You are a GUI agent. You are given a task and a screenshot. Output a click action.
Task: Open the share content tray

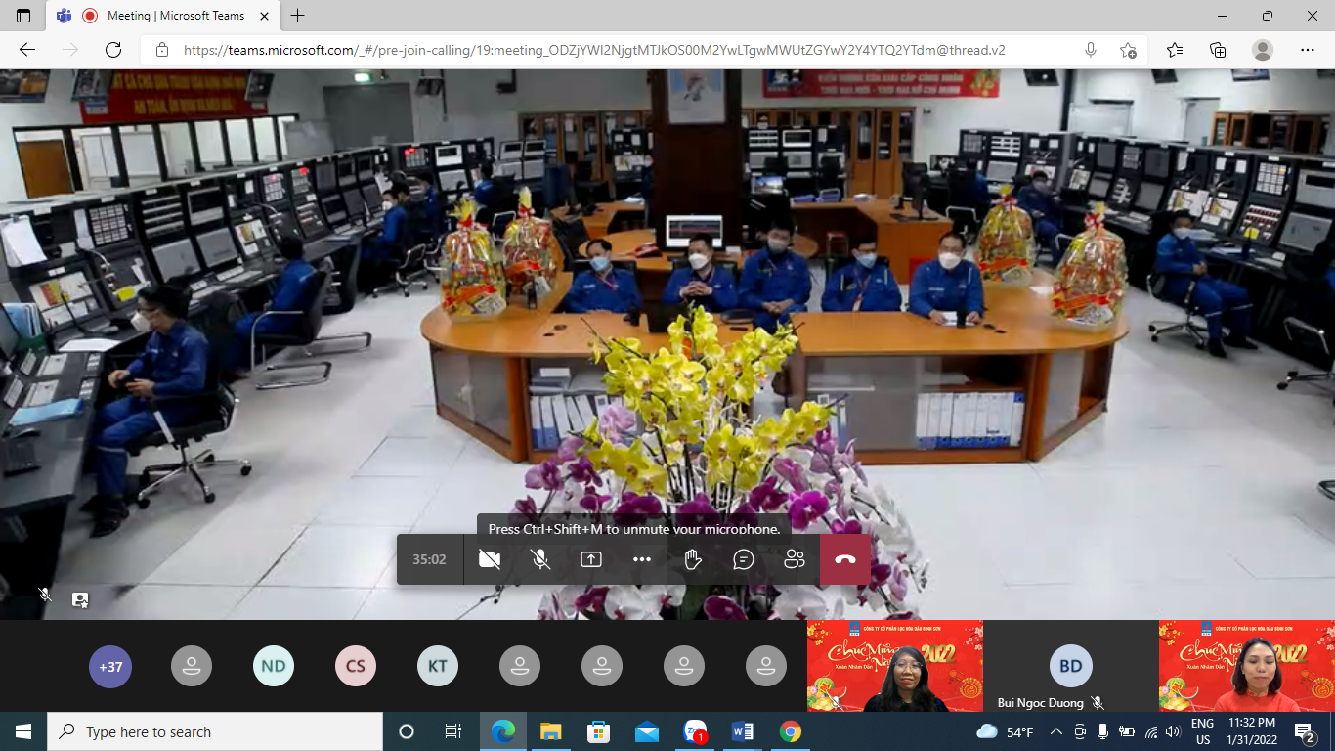(591, 559)
